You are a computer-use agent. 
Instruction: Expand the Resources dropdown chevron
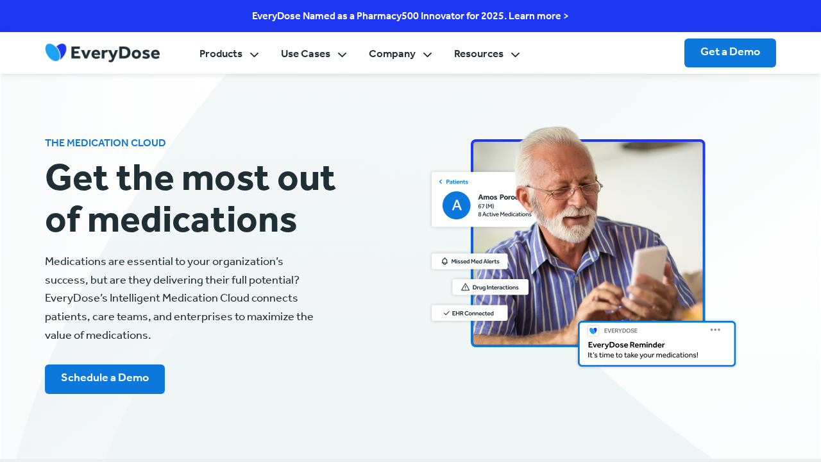(x=515, y=55)
